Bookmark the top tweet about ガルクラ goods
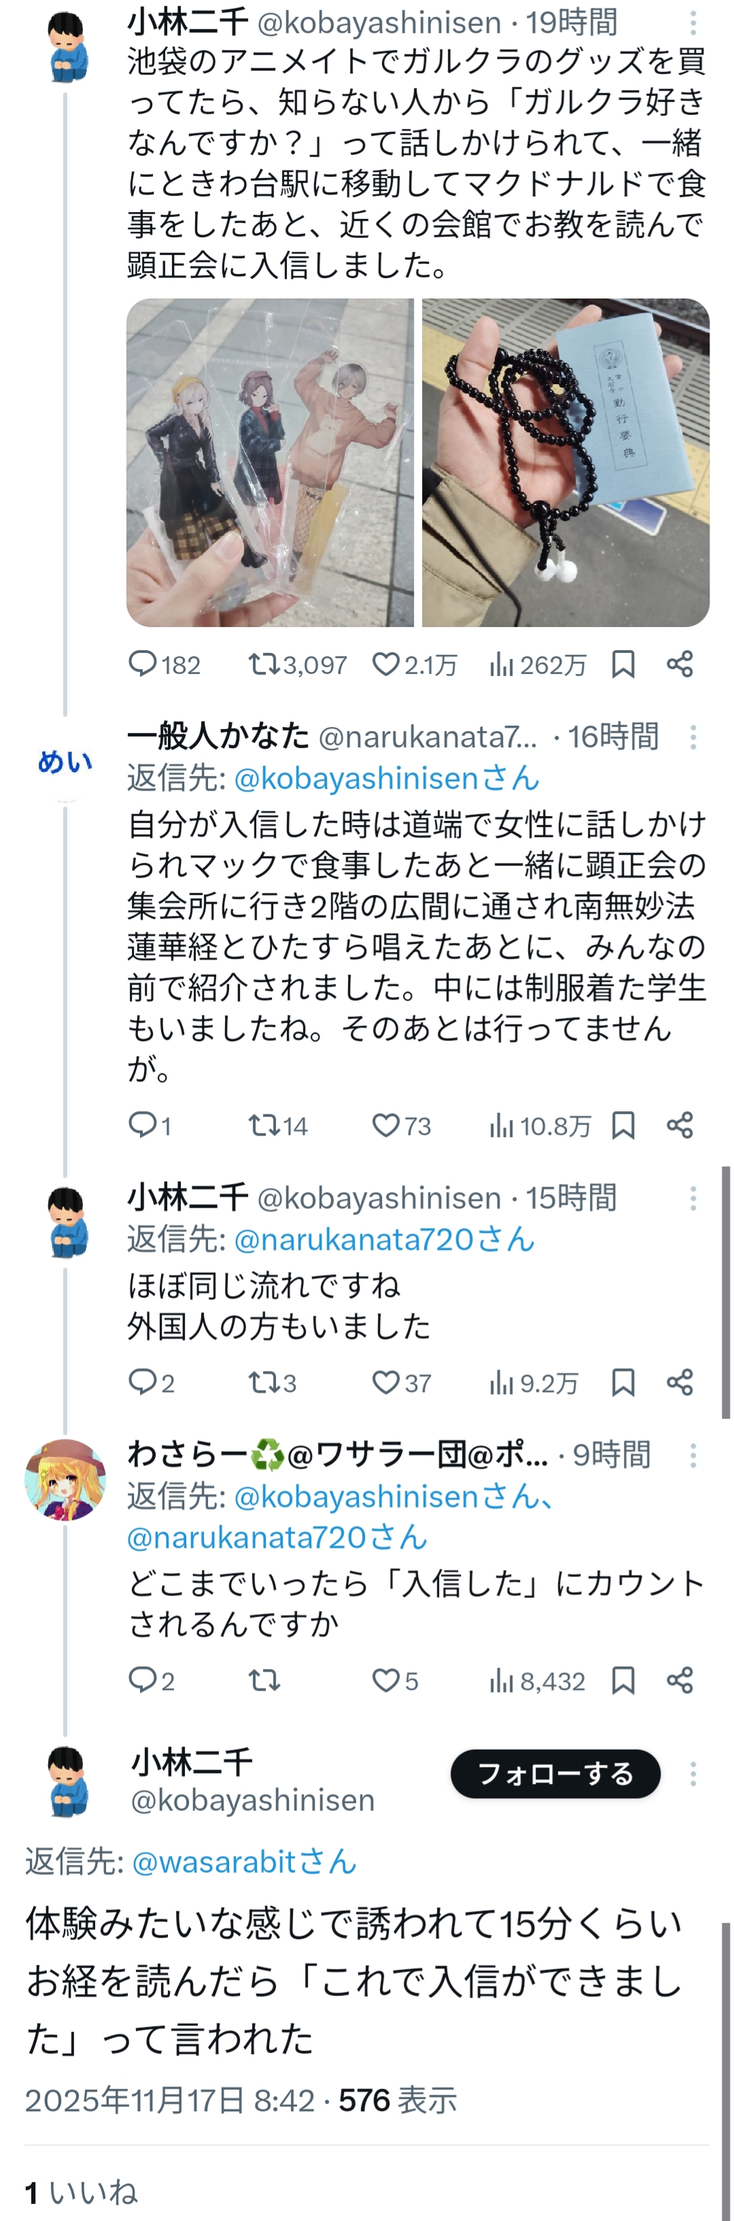Image resolution: width=734 pixels, height=2221 pixels. point(623,664)
